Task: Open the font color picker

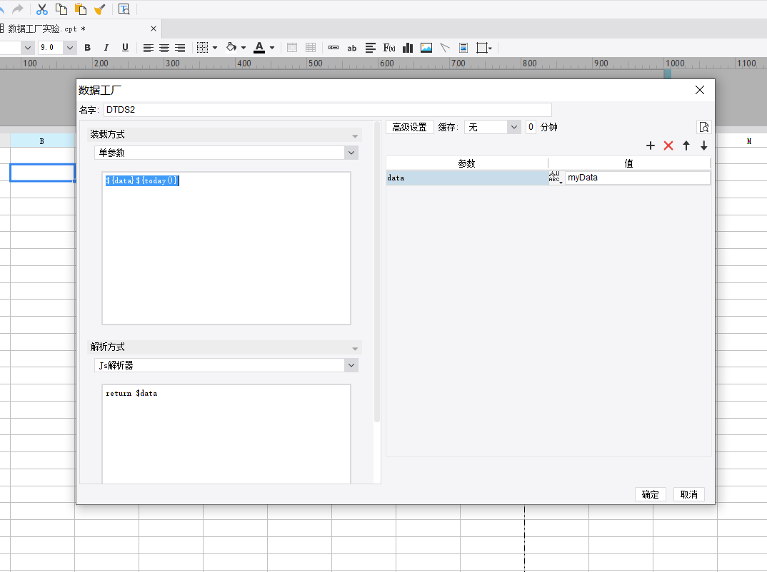Action: tap(272, 48)
